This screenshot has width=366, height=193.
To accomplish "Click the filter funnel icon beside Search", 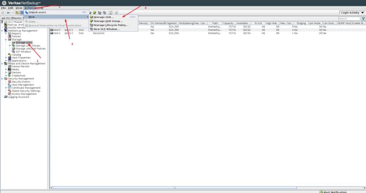I will pos(363,18).
